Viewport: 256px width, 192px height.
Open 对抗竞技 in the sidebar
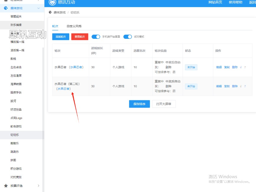[x=16, y=177]
